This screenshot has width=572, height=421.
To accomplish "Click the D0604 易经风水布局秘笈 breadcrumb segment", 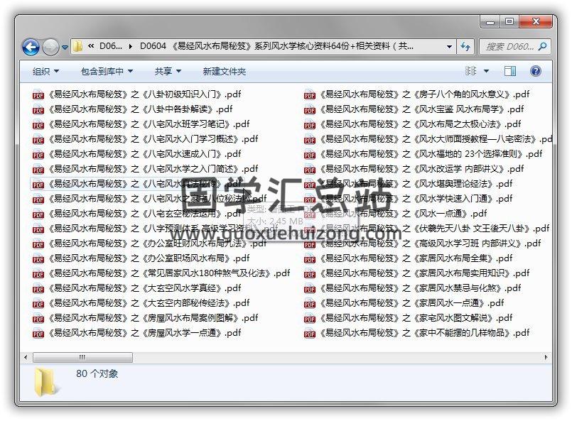I will pyautogui.click(x=276, y=46).
